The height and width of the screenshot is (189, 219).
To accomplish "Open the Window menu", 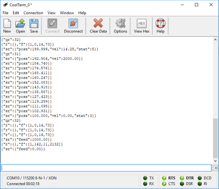I will tap(67, 13).
